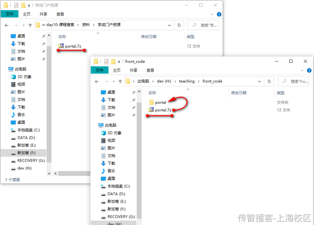
Task: Open DATA (D:) in front_code sidebar
Action: tap(113, 194)
